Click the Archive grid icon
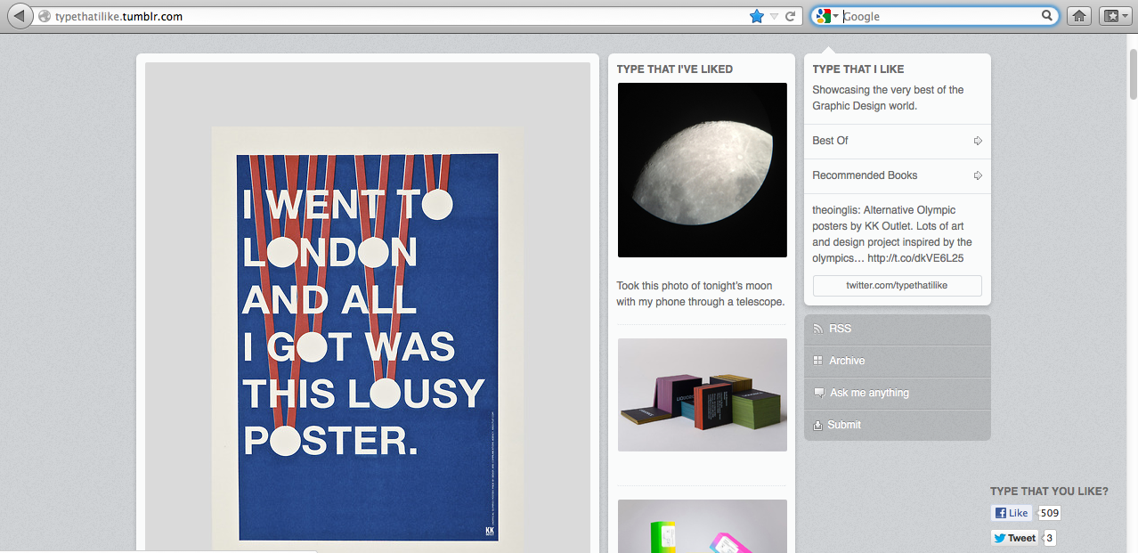 pos(818,361)
